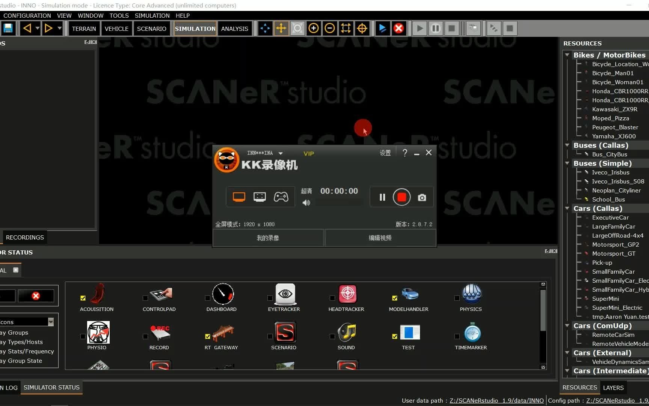
Task: Collapse the Cars (Callas) tree group
Action: click(x=567, y=208)
